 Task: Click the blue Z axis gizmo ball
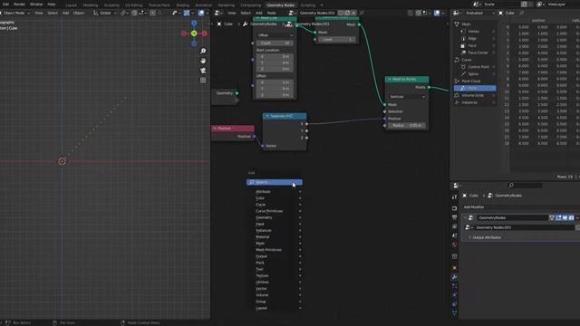pyautogui.click(x=194, y=24)
